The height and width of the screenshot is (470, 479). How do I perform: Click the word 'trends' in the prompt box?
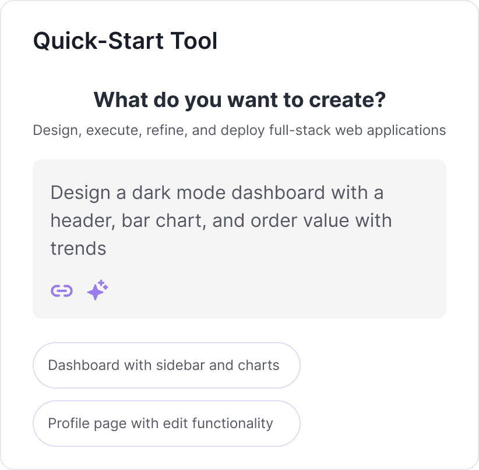coord(78,248)
